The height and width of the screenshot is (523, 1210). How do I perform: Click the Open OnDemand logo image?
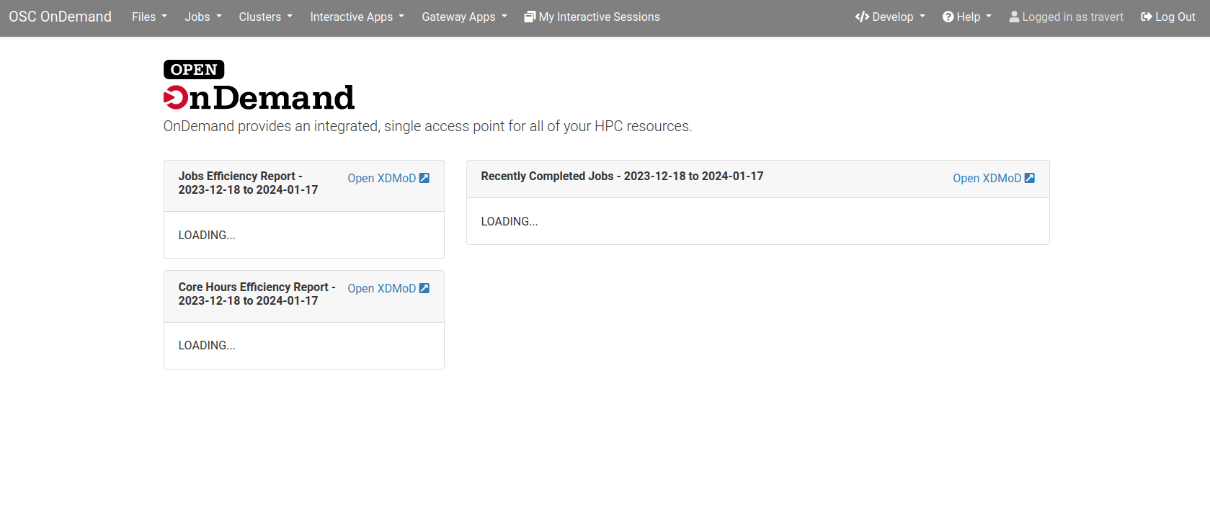pos(259,86)
